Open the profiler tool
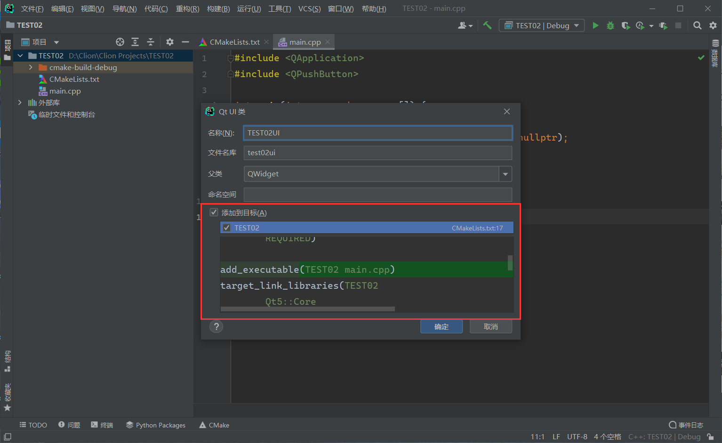Screen dimensions: 722x443 (x=640, y=25)
